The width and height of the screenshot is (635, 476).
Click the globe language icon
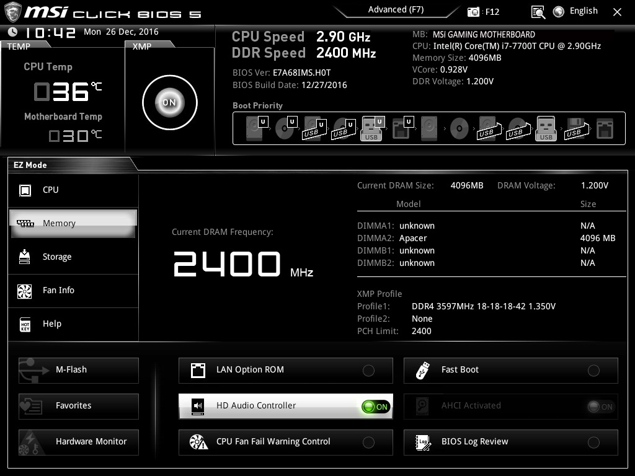(x=559, y=11)
